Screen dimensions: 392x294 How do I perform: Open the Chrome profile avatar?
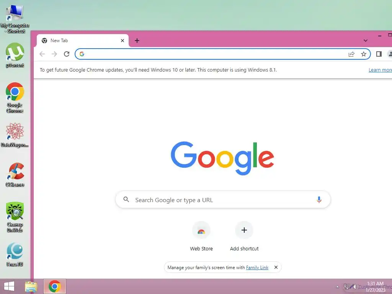[x=389, y=54]
